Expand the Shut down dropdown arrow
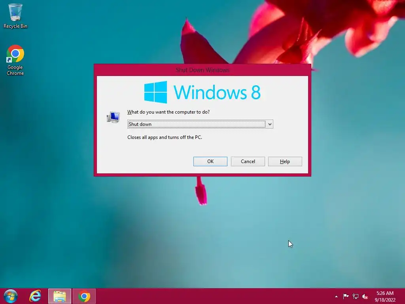 [270, 124]
